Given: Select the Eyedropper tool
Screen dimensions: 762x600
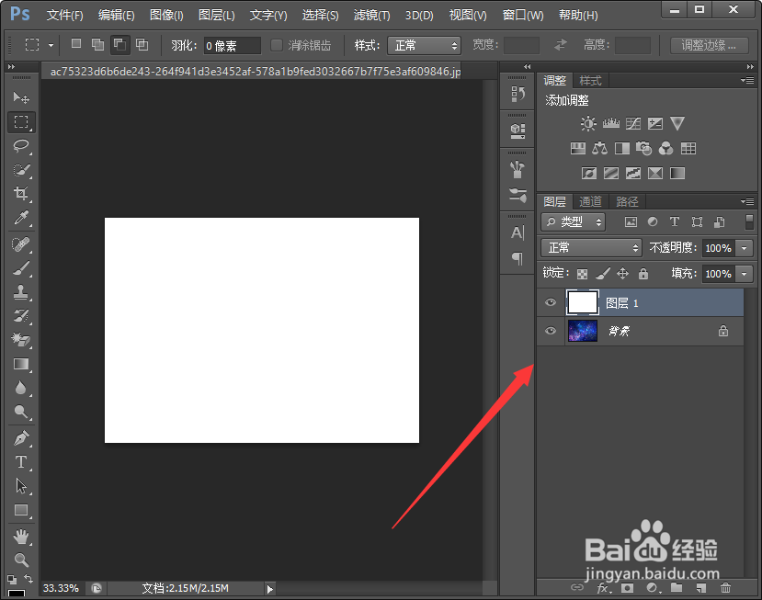Looking at the screenshot, I should pyautogui.click(x=21, y=218).
